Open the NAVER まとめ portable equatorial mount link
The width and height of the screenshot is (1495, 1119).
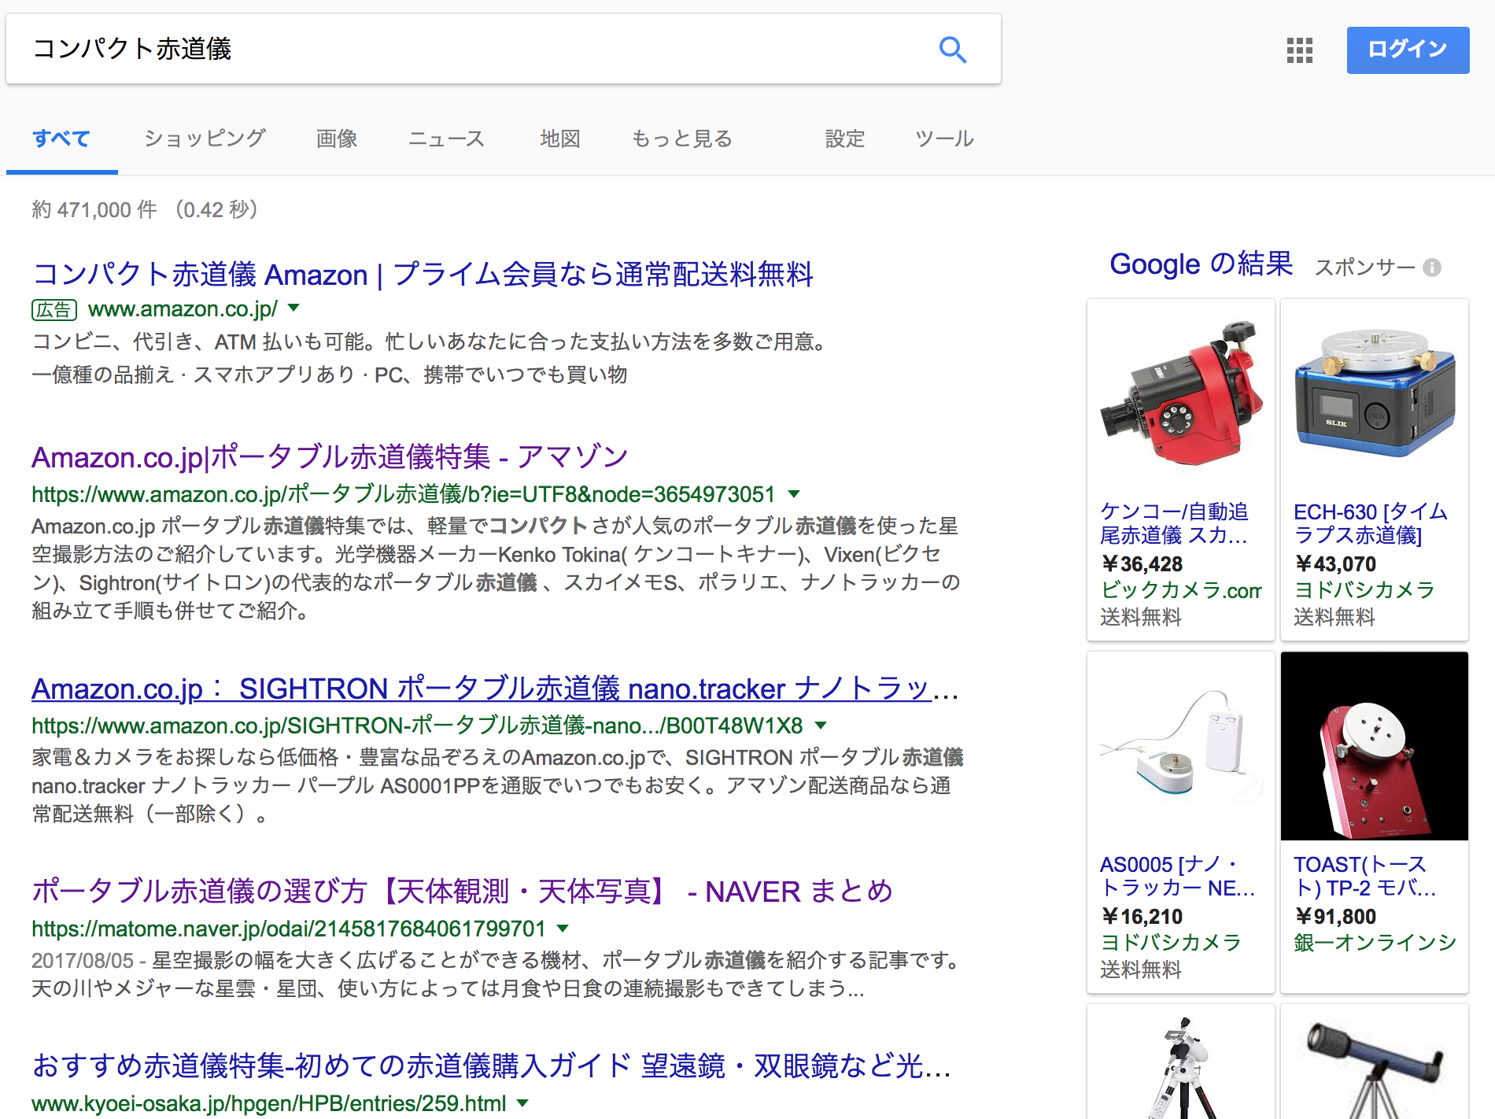click(462, 892)
